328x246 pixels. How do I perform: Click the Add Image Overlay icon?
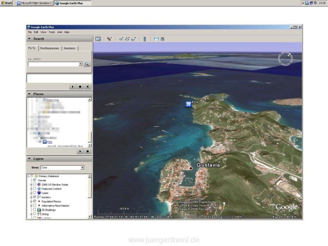click(134, 39)
